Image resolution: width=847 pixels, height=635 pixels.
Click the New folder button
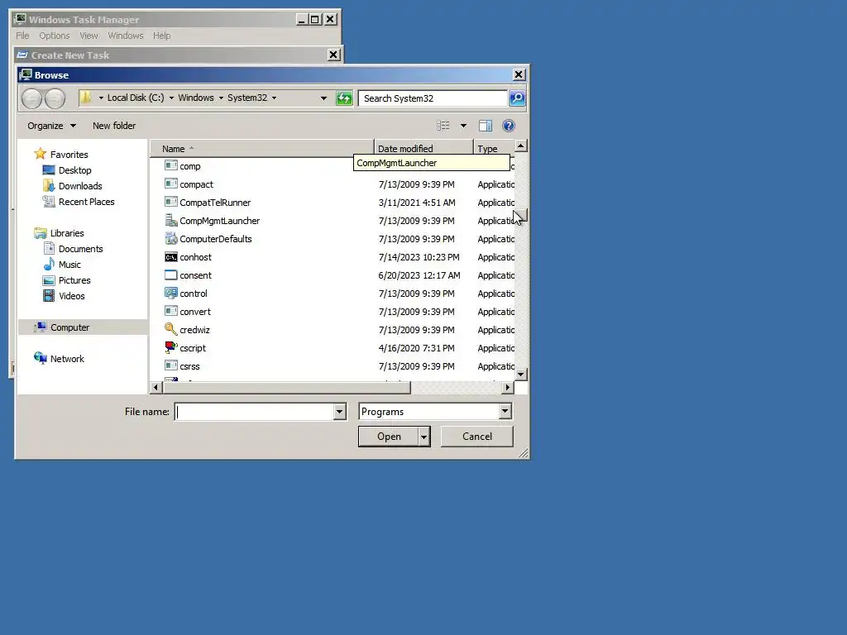(x=114, y=126)
